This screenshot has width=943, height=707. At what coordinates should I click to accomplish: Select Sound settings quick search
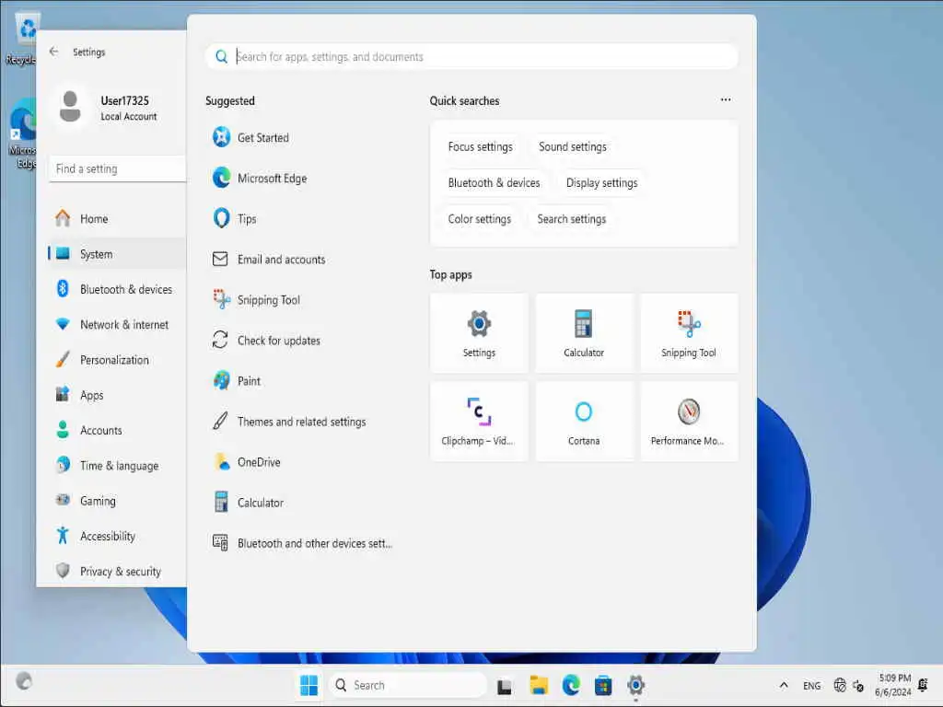[573, 146]
